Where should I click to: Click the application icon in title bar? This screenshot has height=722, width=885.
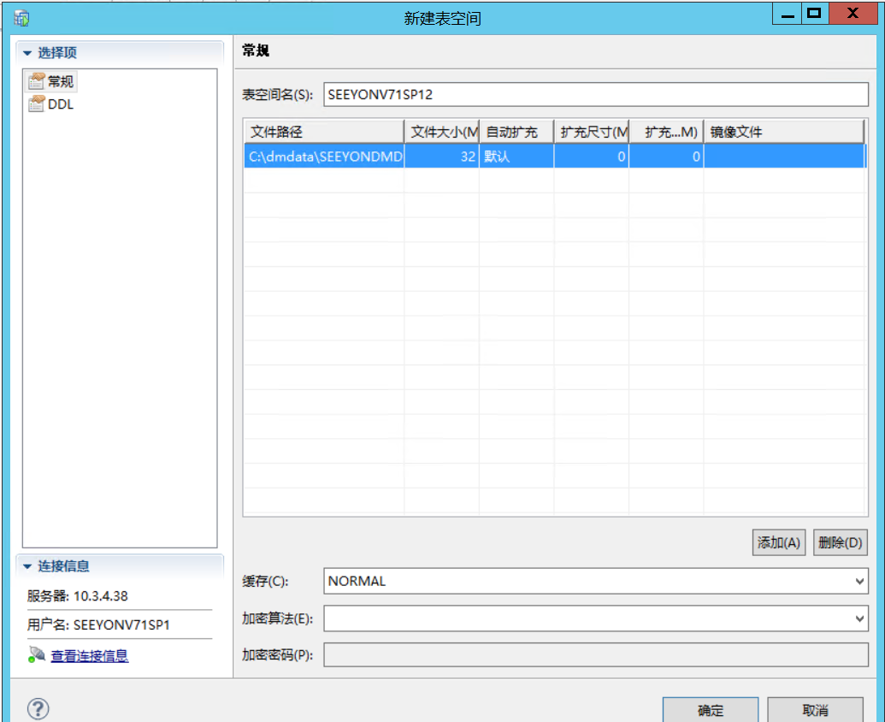(x=21, y=18)
